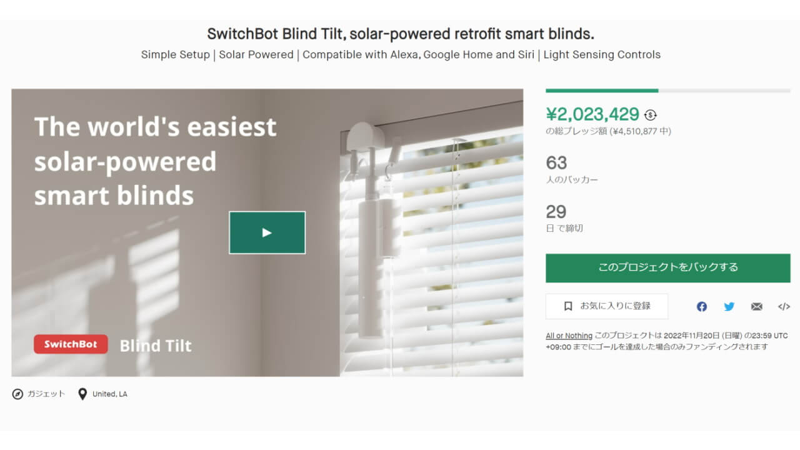Click the ¥2,023,429 pledged amount
This screenshot has height=450, width=800.
(x=592, y=114)
